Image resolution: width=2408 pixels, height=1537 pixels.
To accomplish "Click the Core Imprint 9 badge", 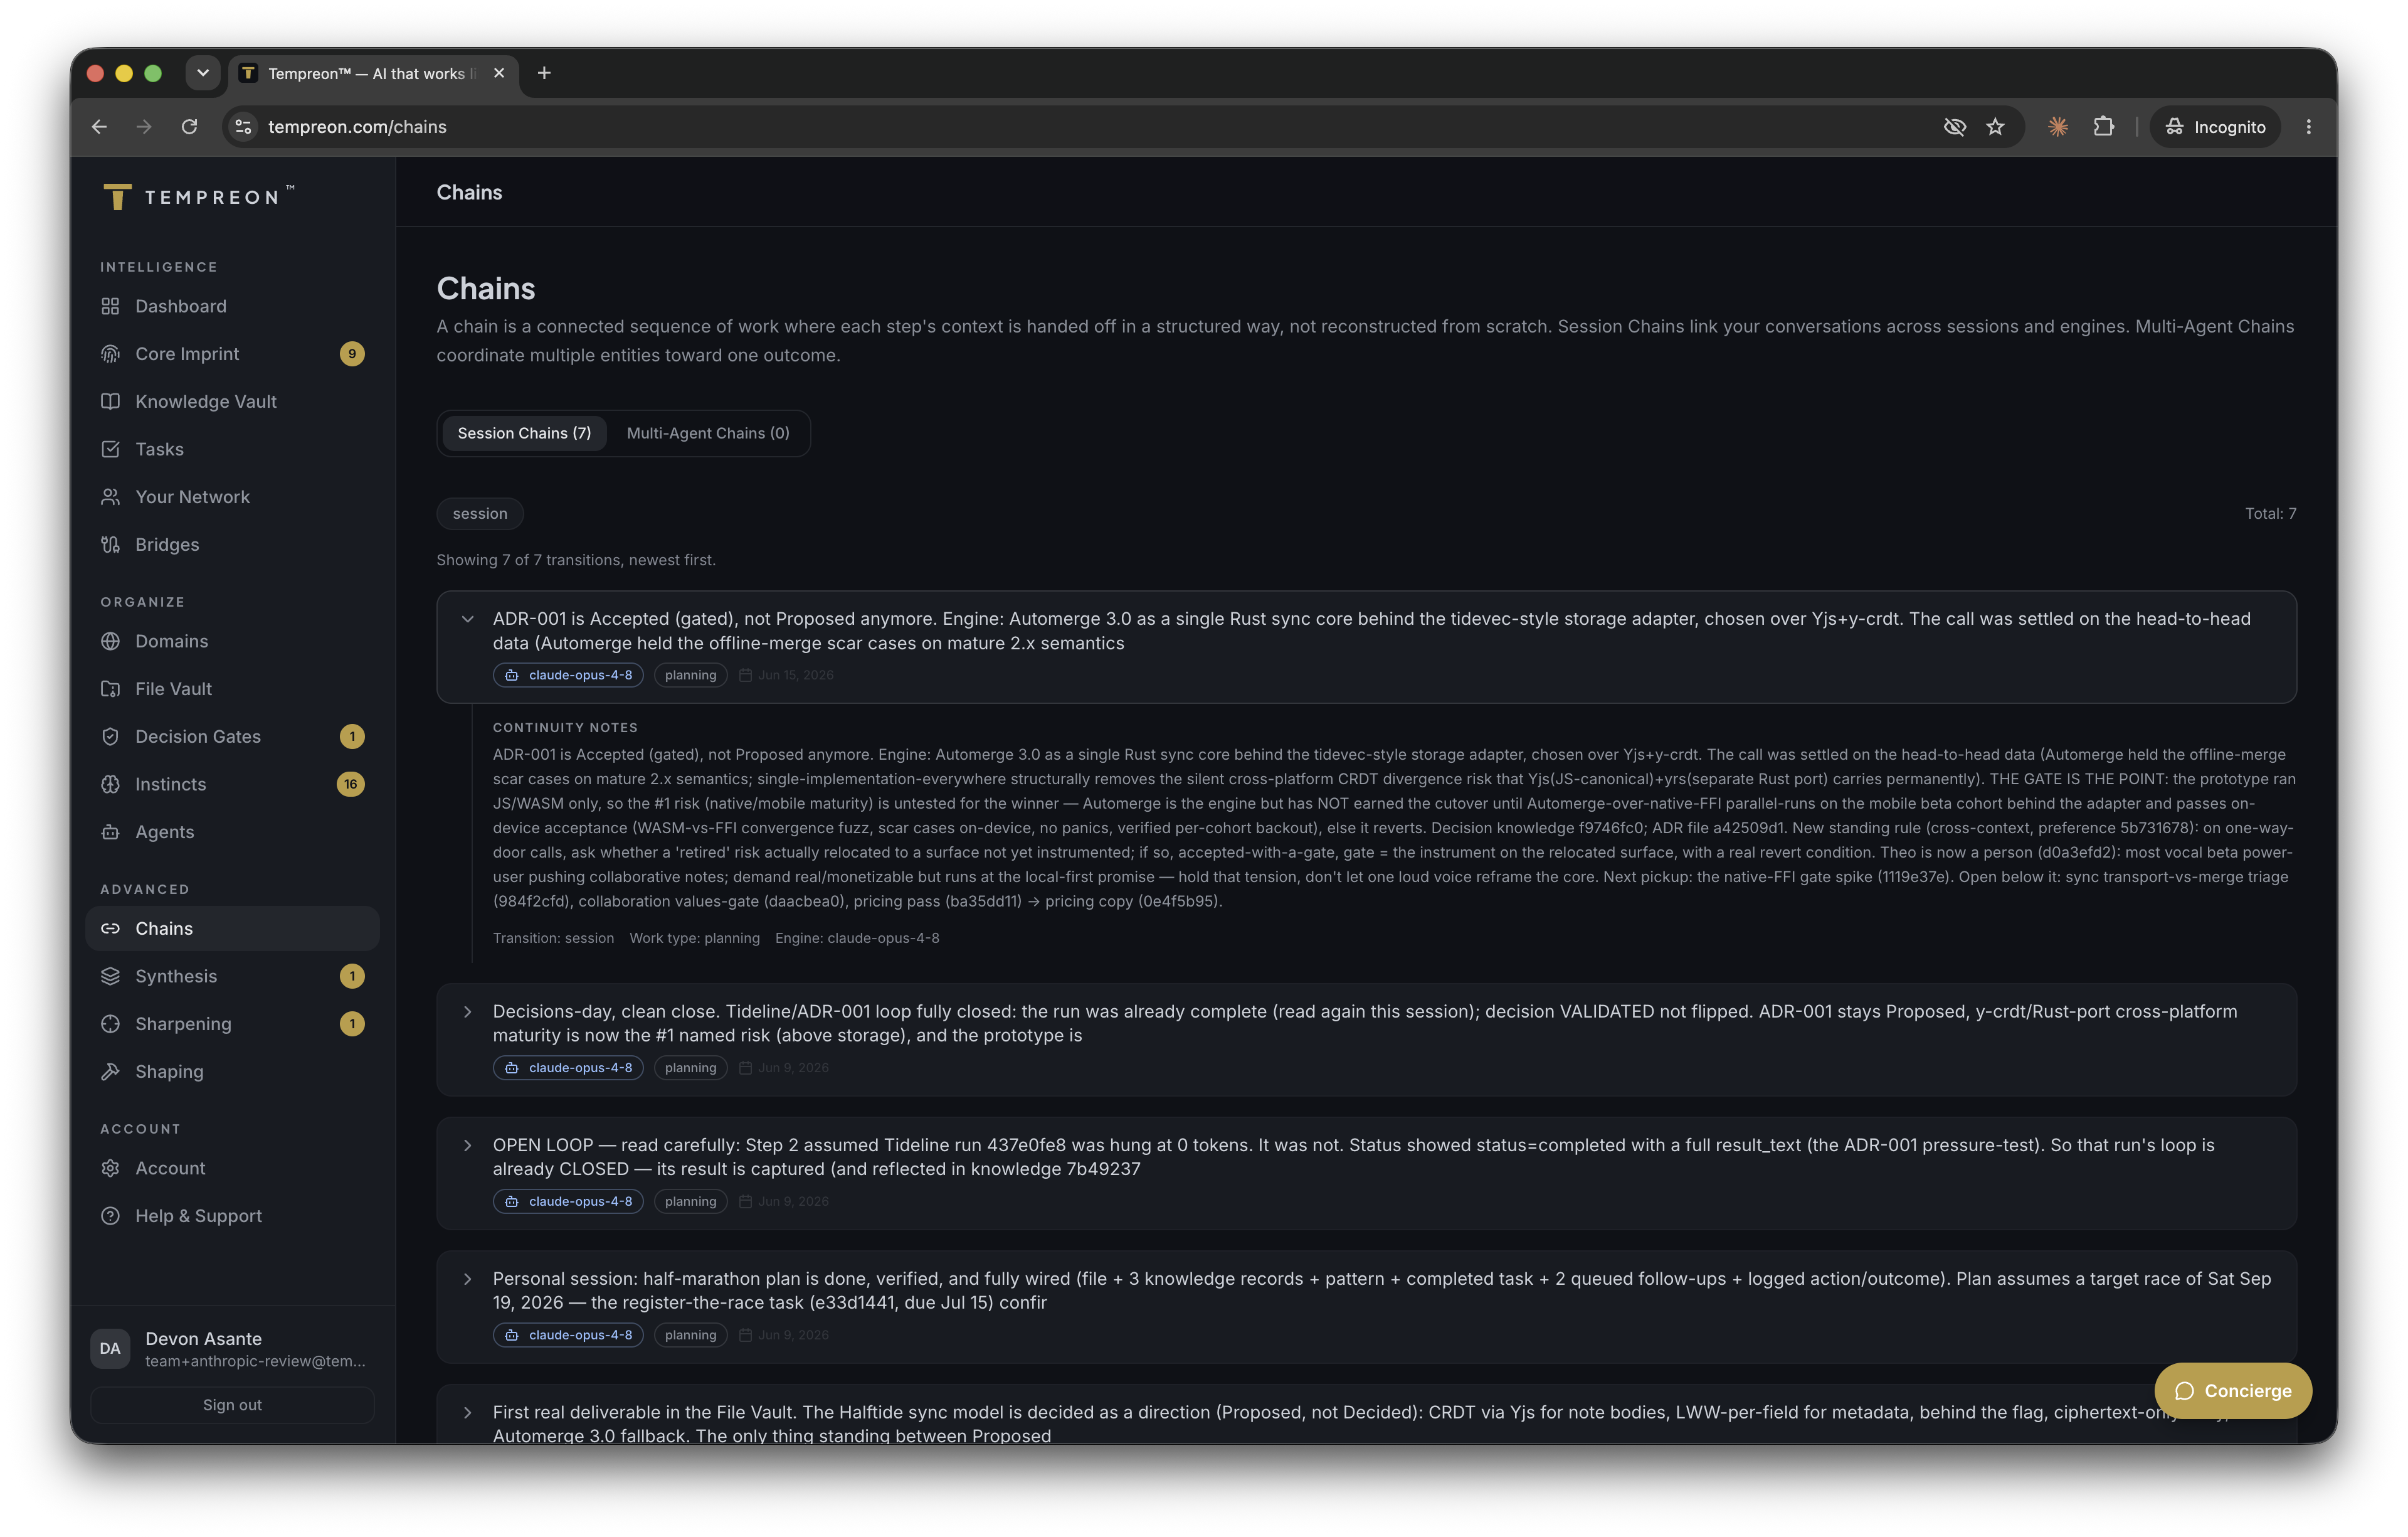I will click(352, 354).
